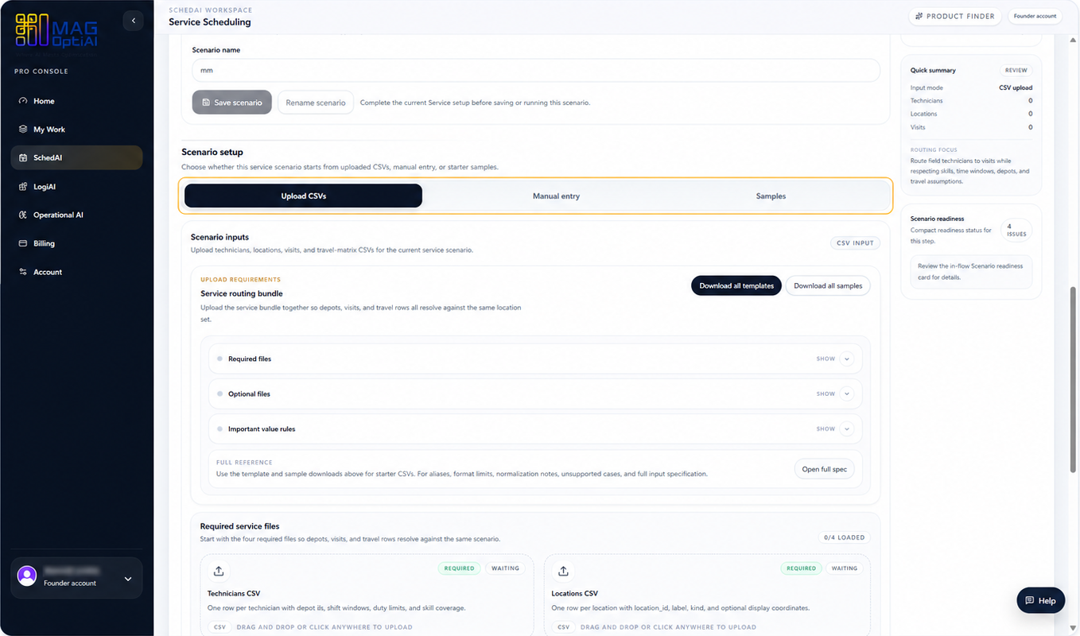Click the Service routing bundle heading

[242, 293]
